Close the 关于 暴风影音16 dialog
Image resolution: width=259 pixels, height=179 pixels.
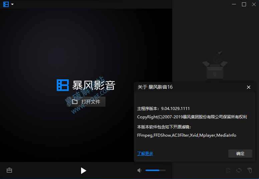(x=248, y=87)
